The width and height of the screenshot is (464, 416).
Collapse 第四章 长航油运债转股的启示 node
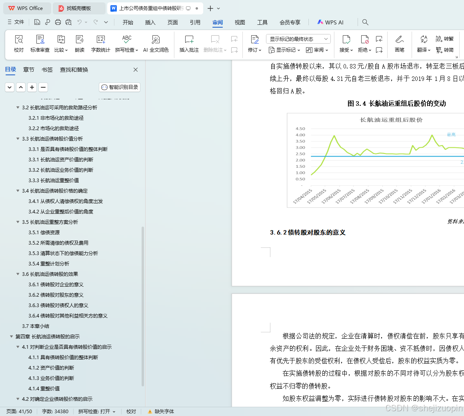pyautogui.click(x=11, y=336)
